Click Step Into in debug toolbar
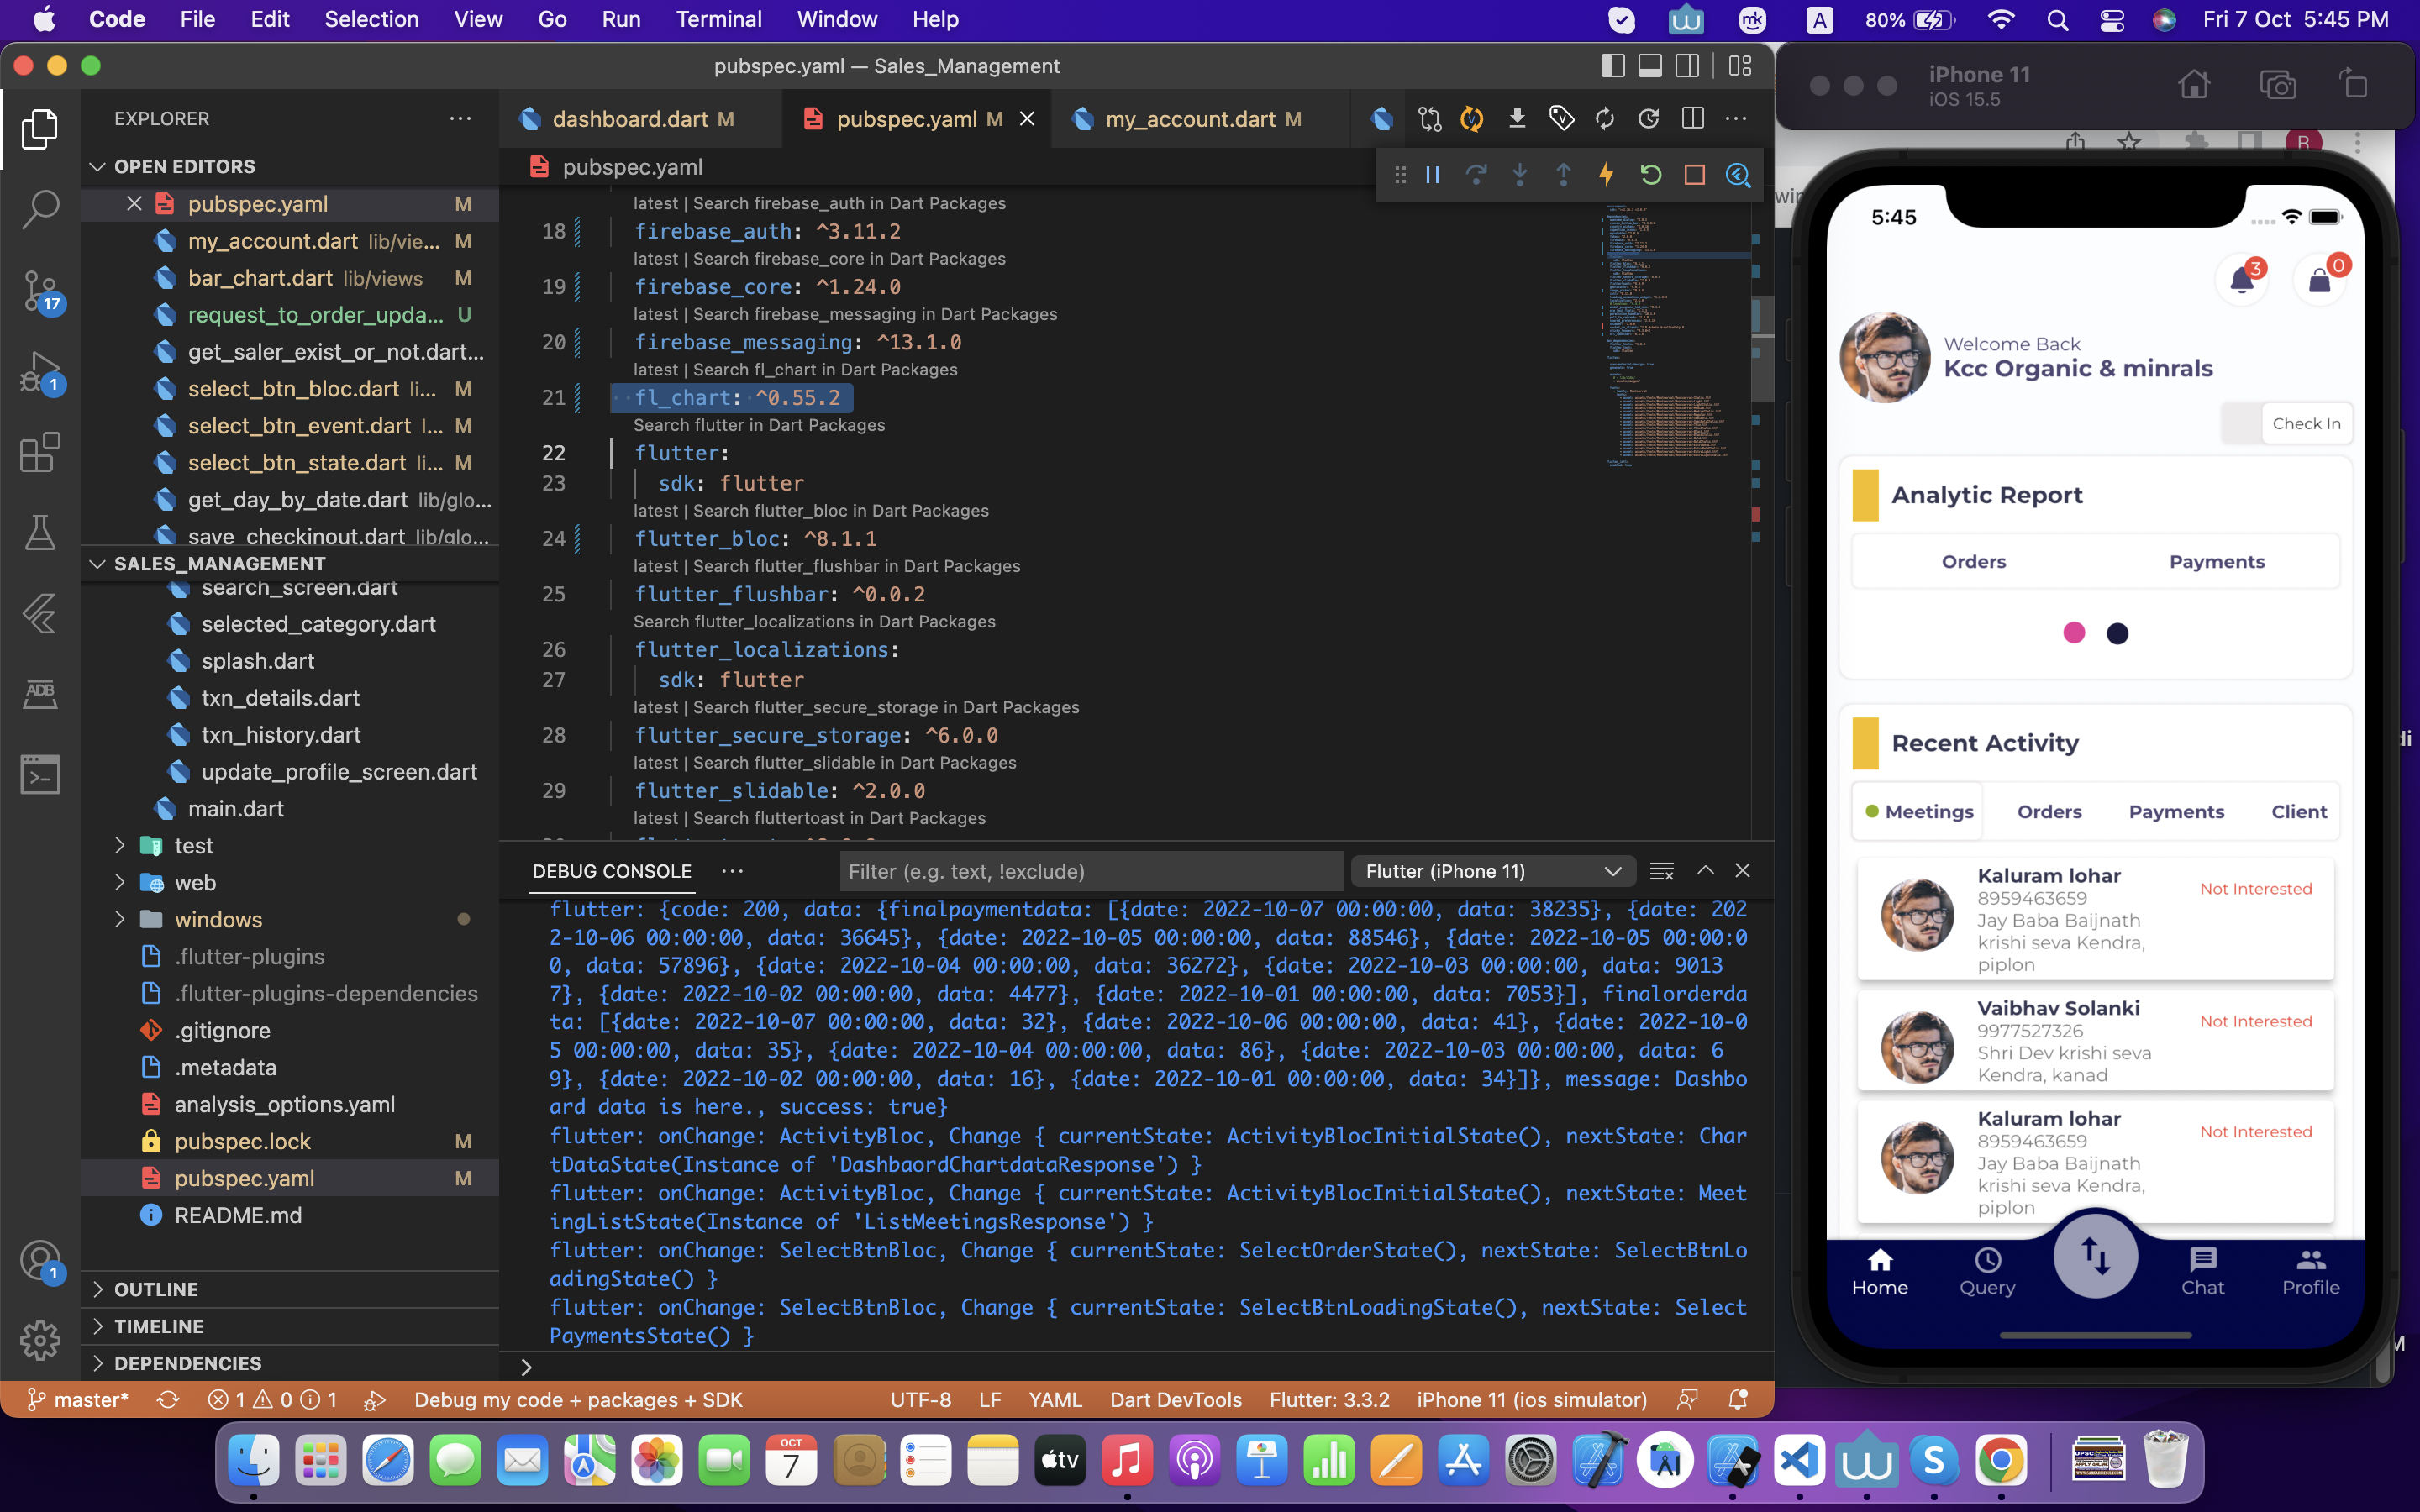This screenshot has height=1512, width=2420. [1520, 175]
